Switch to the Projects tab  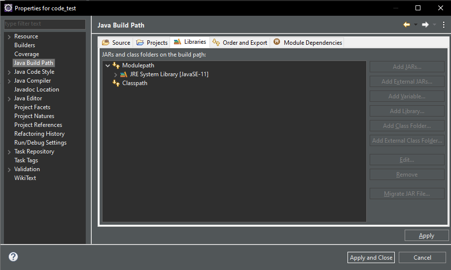[152, 42]
